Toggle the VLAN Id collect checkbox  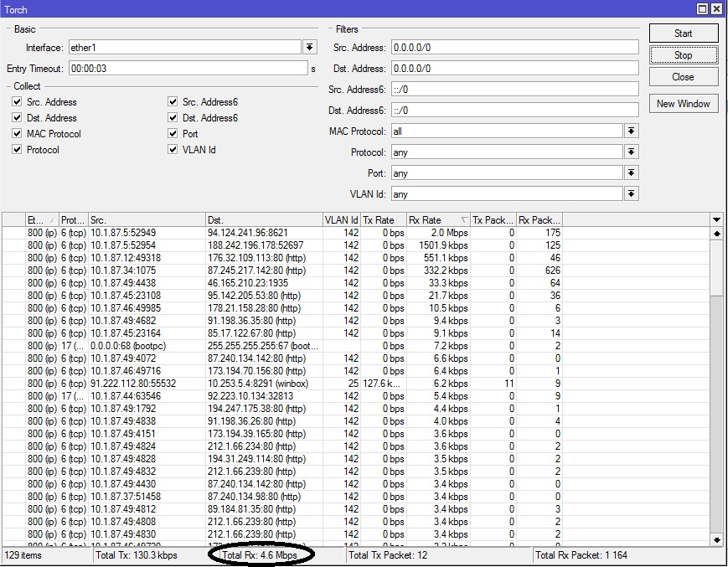tap(173, 149)
